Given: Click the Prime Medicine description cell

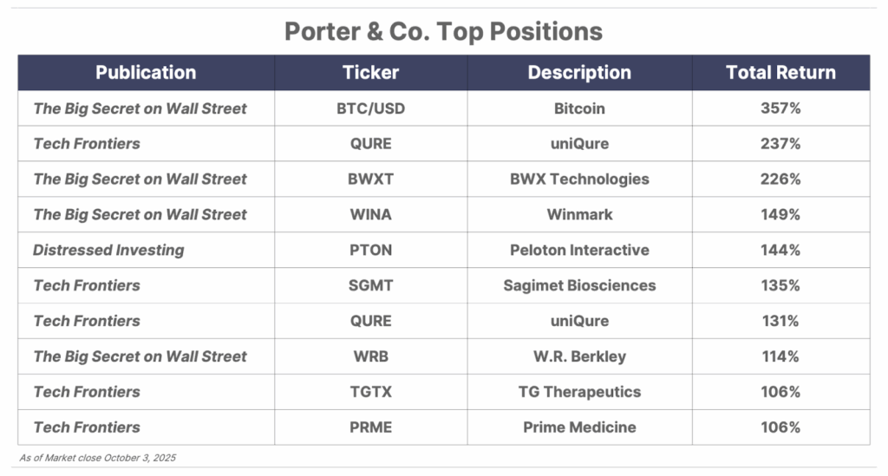Looking at the screenshot, I should tap(579, 427).
